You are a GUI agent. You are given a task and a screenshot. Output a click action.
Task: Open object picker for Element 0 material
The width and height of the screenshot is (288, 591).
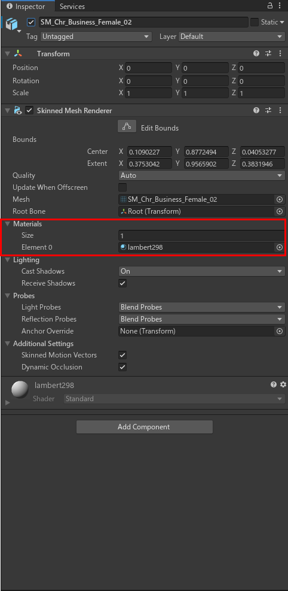pyautogui.click(x=280, y=247)
